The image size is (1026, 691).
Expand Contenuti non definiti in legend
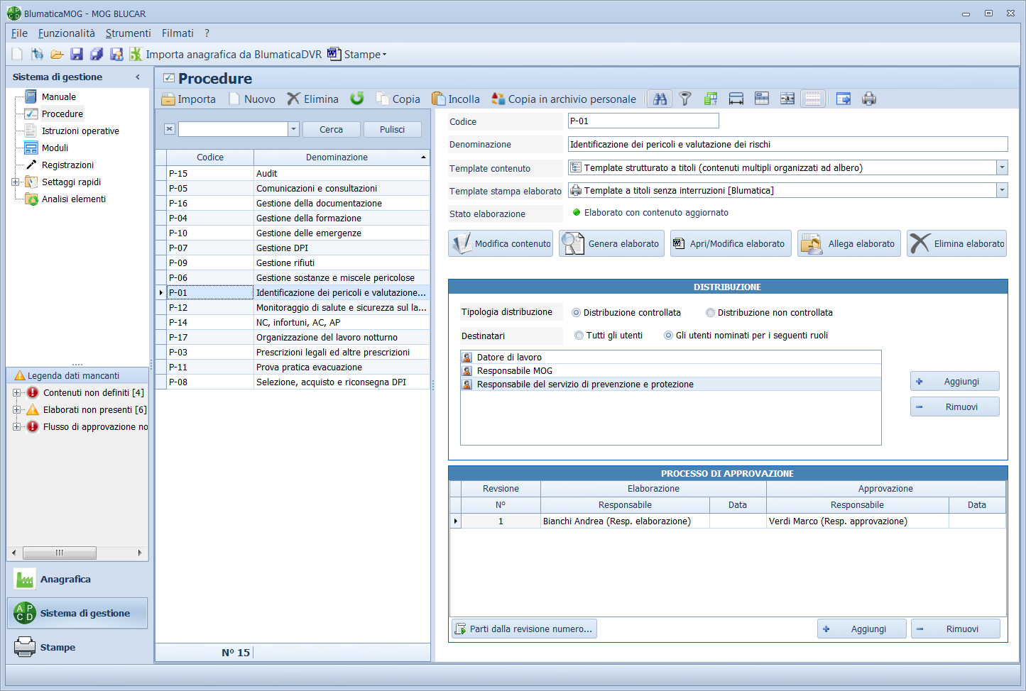coord(17,393)
